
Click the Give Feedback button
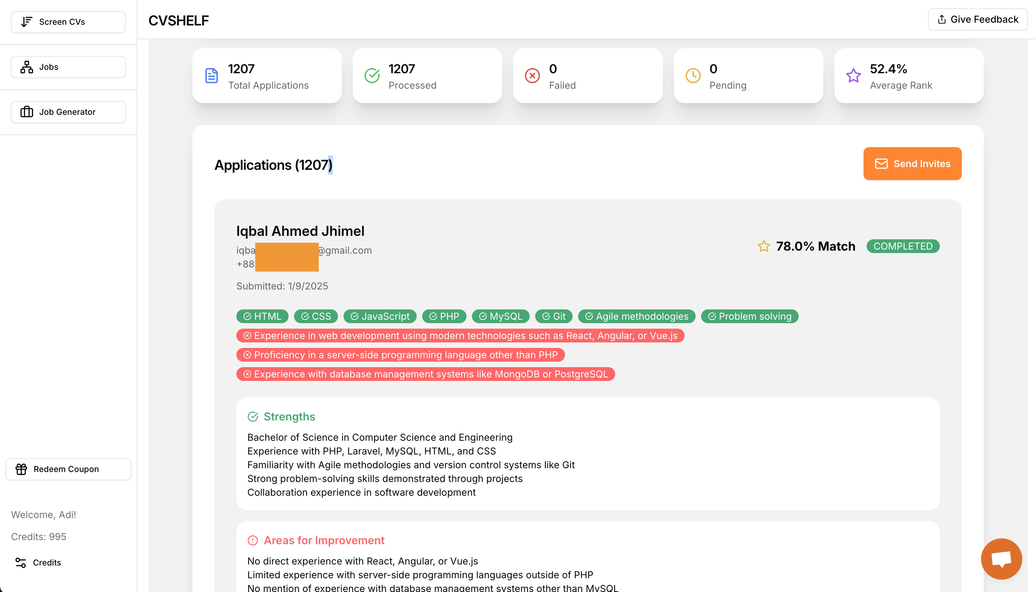click(978, 19)
